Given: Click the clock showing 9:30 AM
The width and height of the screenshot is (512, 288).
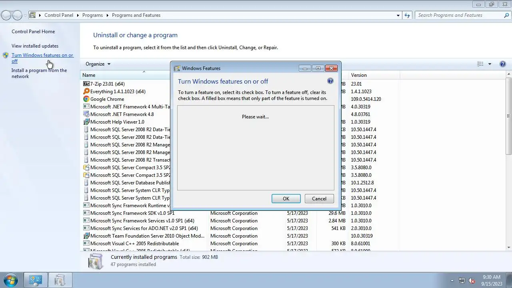Looking at the screenshot, I should click(x=491, y=277).
